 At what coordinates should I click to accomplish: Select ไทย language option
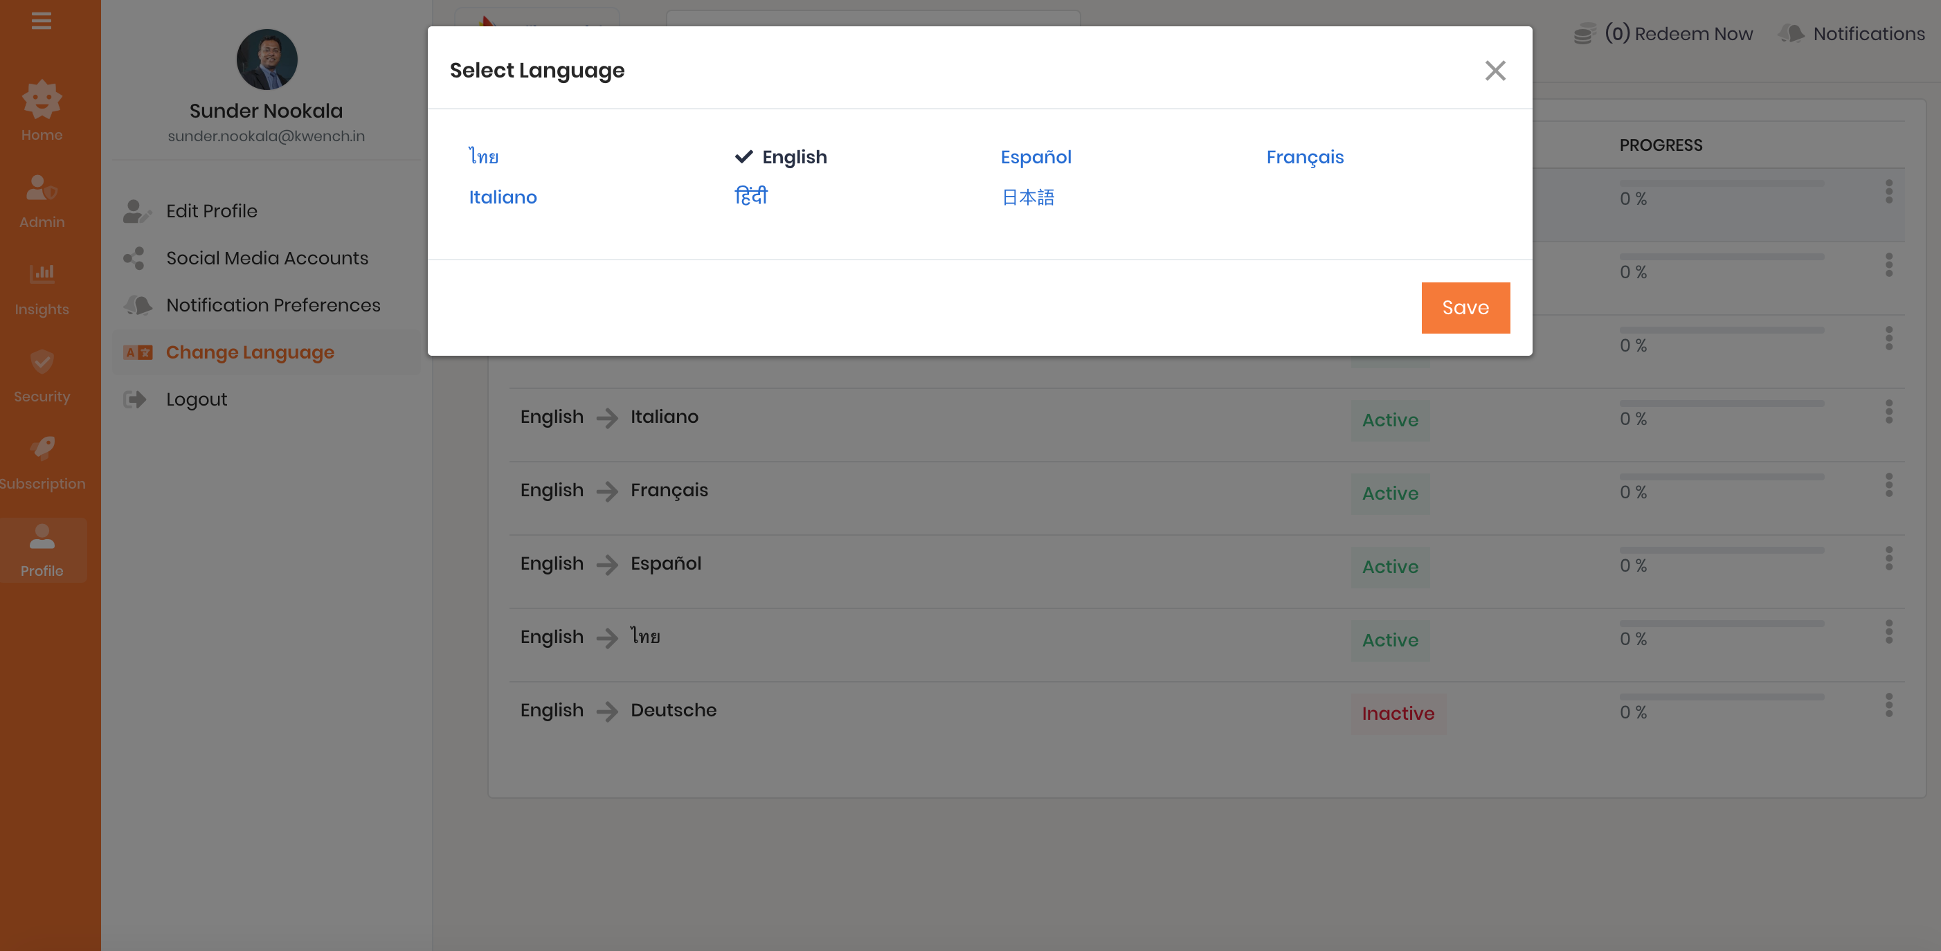[x=484, y=156]
